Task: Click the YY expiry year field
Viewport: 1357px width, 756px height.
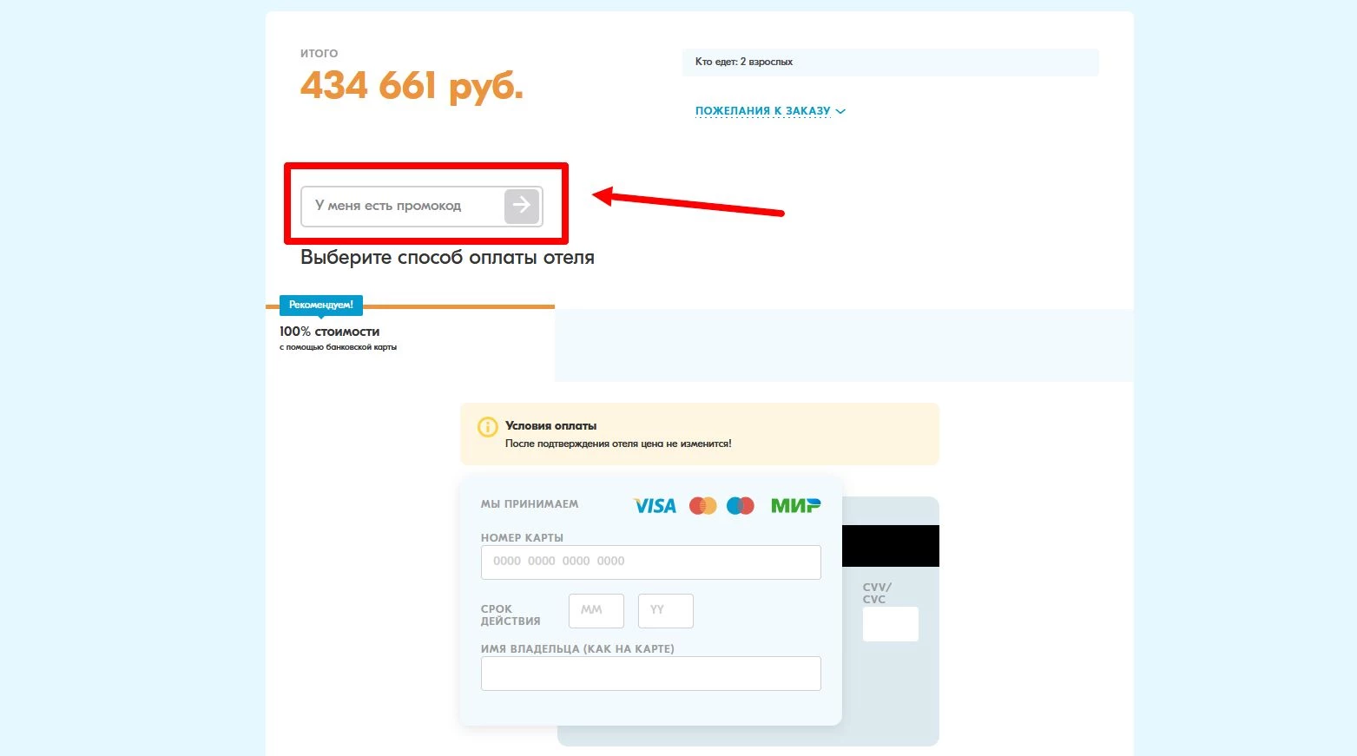Action: (666, 611)
